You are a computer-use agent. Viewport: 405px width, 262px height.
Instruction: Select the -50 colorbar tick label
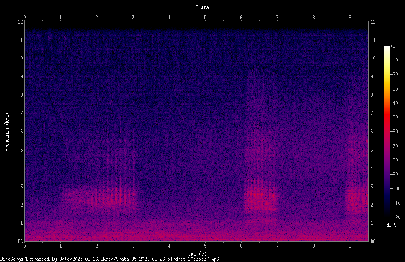pyautogui.click(x=394, y=117)
